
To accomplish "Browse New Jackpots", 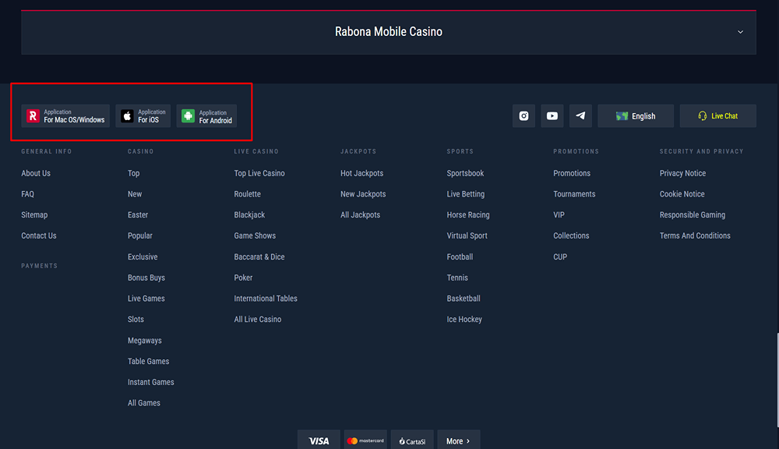I will click(363, 194).
